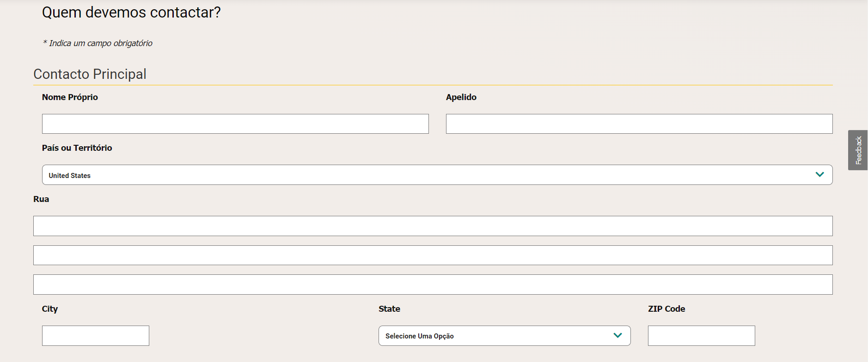Click the chevron arrow in the State selector
The width and height of the screenshot is (868, 362).
coord(617,335)
